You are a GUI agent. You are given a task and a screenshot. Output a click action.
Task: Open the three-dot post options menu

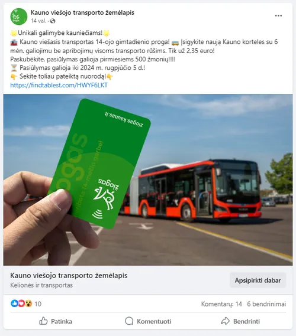coord(278,15)
